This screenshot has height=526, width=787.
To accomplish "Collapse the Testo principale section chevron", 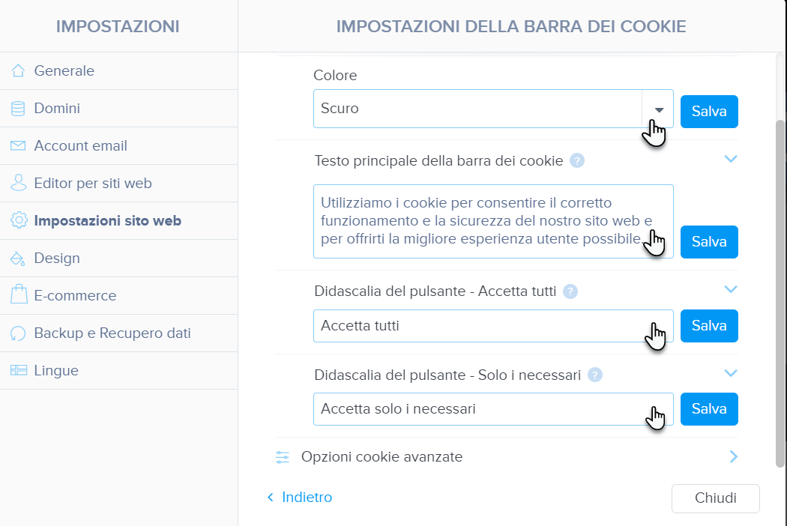I will tap(731, 159).
